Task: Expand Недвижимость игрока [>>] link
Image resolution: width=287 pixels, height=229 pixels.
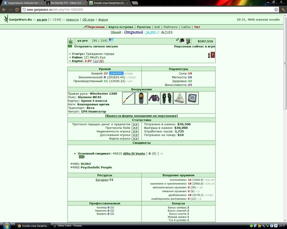Action: [x=135, y=131]
